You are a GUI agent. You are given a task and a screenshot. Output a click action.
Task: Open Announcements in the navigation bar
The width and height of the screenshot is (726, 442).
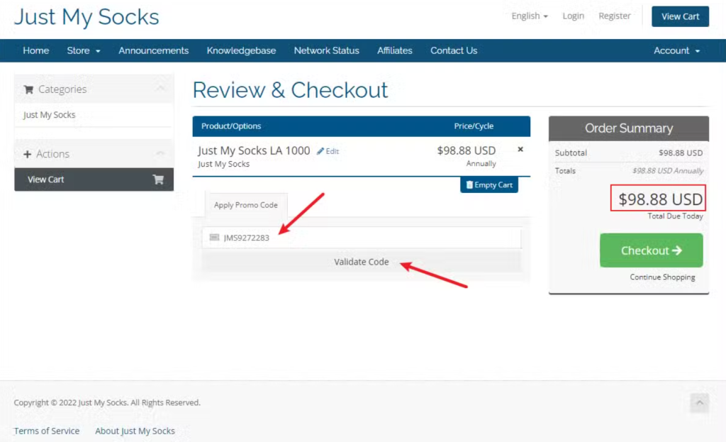click(x=153, y=50)
